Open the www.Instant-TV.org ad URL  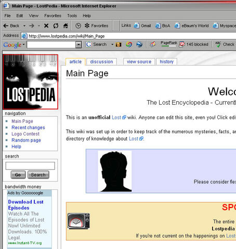point(25,243)
